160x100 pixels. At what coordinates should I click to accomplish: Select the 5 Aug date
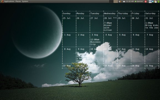pos(122,35)
